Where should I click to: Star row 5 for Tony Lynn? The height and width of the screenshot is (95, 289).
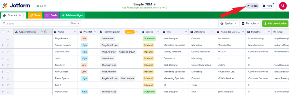pos(8,65)
